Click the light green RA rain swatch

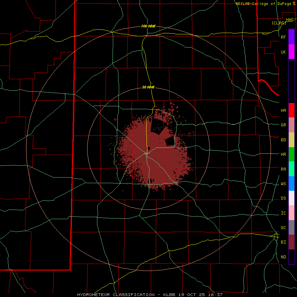[291, 169]
